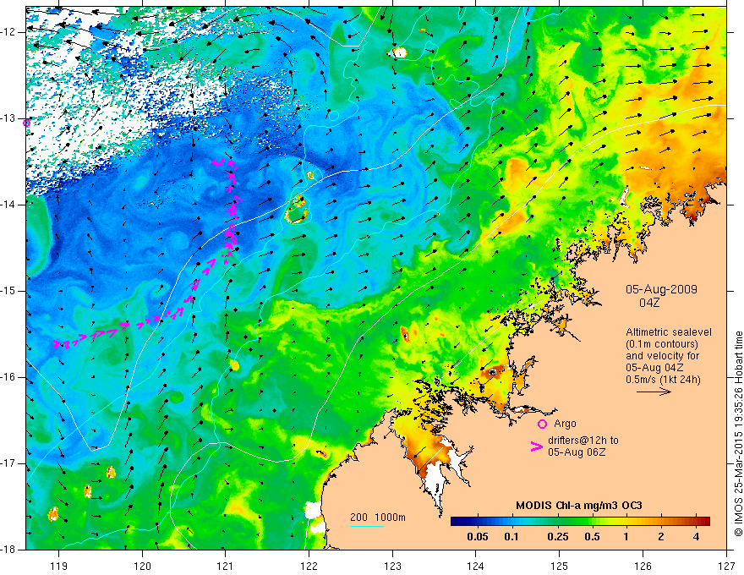Click the 120 longitude axis label
Image resolution: width=744 pixels, height=575 pixels.
tap(142, 566)
